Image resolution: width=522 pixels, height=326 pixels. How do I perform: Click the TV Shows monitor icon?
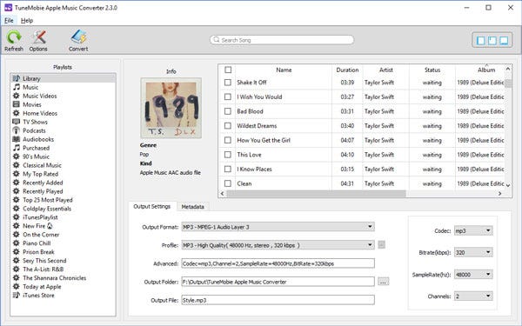pos(16,122)
